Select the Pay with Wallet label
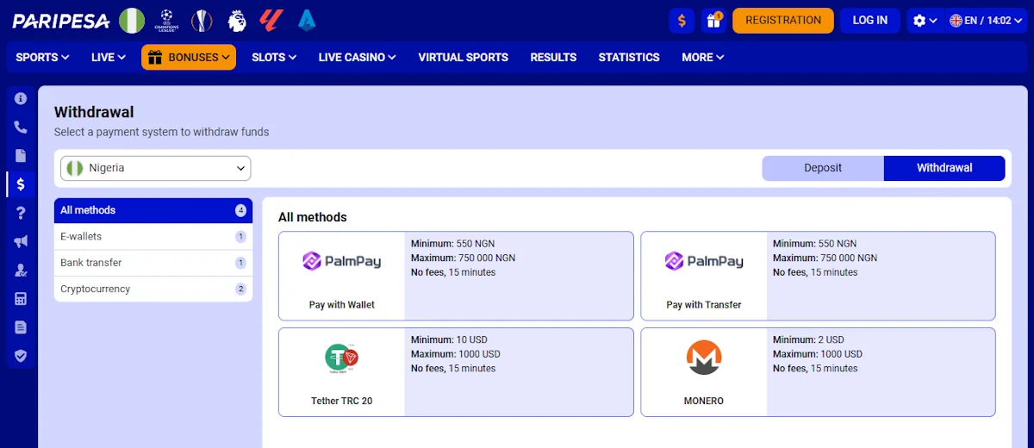 (341, 305)
